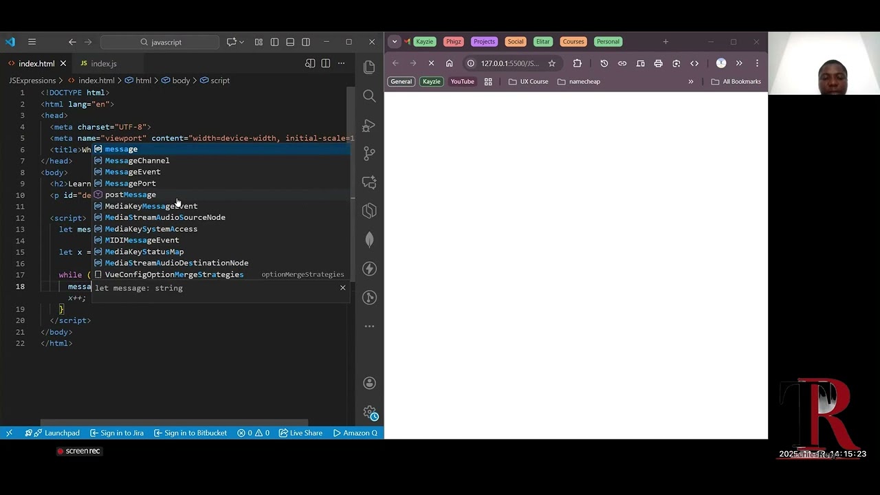The height and width of the screenshot is (495, 880).
Task: Go forward in VS Code editor history
Action: pos(88,42)
